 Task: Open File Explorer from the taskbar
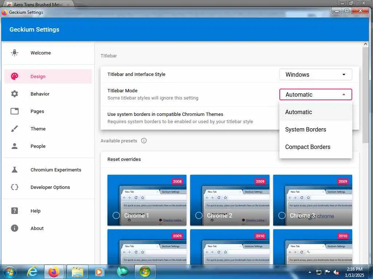tap(78, 272)
